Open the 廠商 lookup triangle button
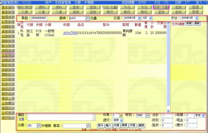The height and width of the screenshot is (133, 208). pos(87,18)
